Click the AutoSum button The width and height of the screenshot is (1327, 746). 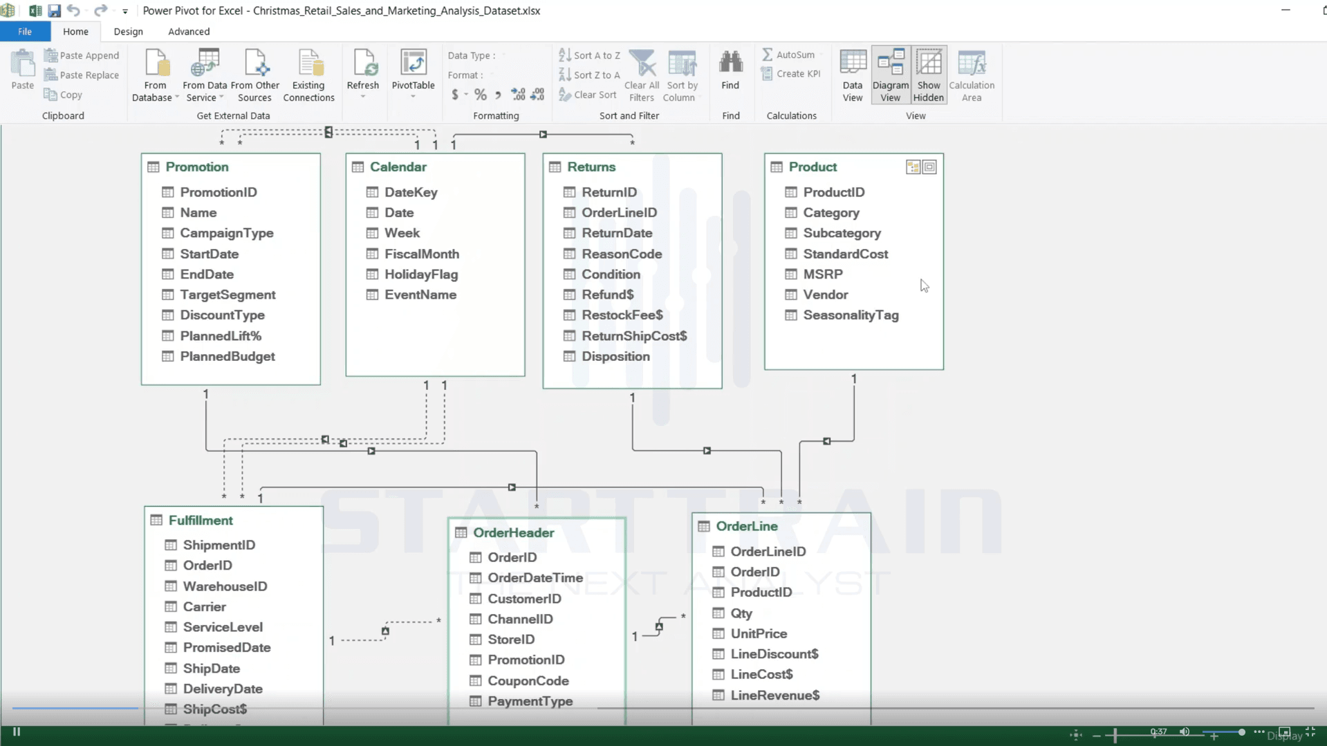pyautogui.click(x=788, y=55)
